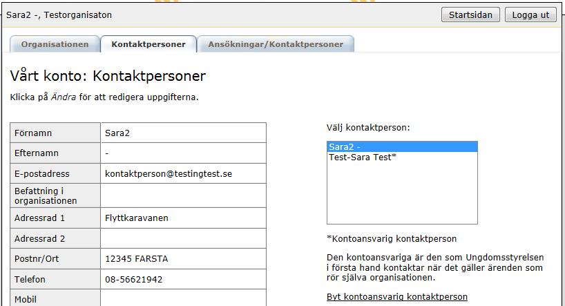Screen dimensions: 565x306
Task: Select 'Test-Sara Test*' in contact list
Action: pos(402,157)
